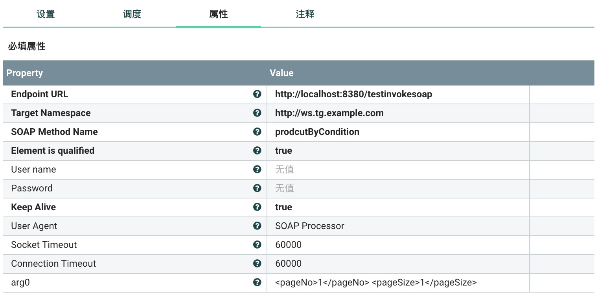Open help tooltip for Element is qualified
The width and height of the screenshot is (596, 302).
[257, 151]
